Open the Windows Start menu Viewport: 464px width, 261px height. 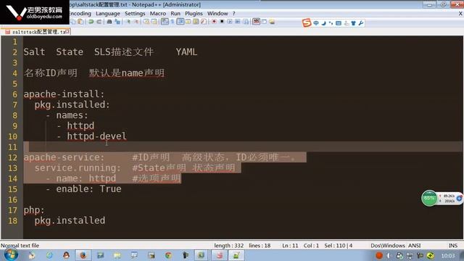[12, 254]
